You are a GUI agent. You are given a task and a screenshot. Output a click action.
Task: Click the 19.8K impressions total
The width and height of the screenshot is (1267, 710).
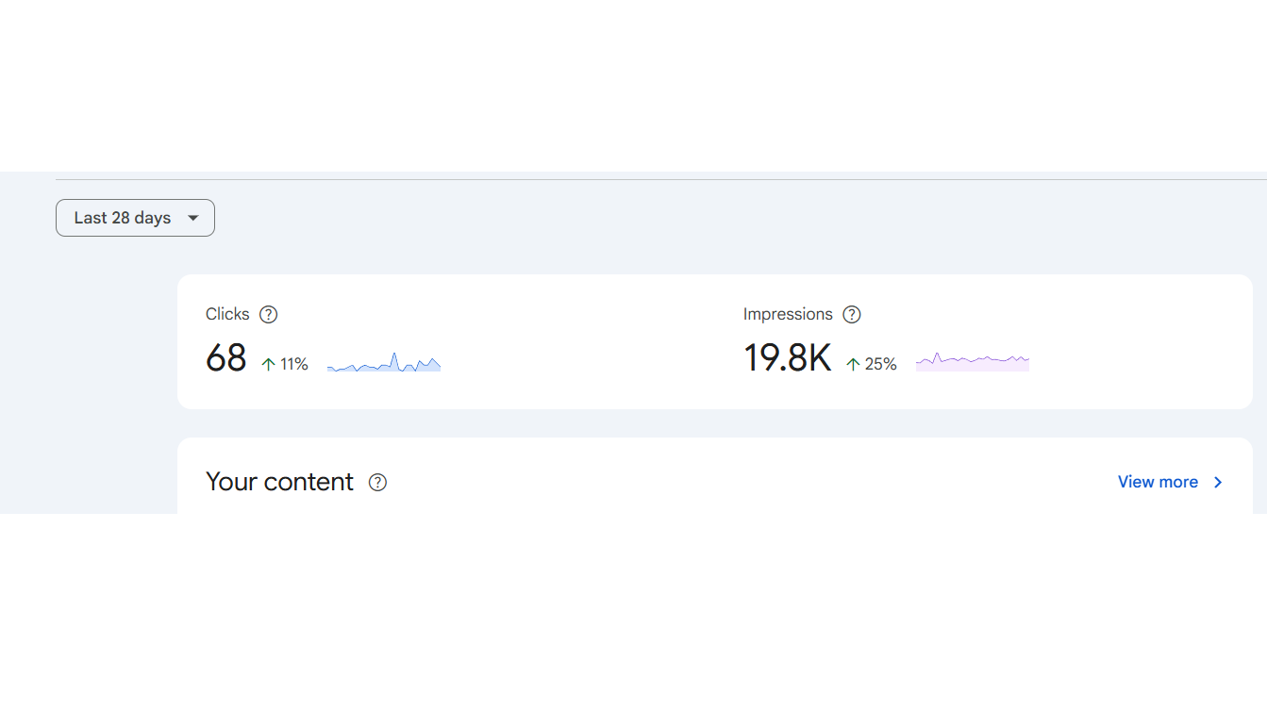tap(788, 358)
